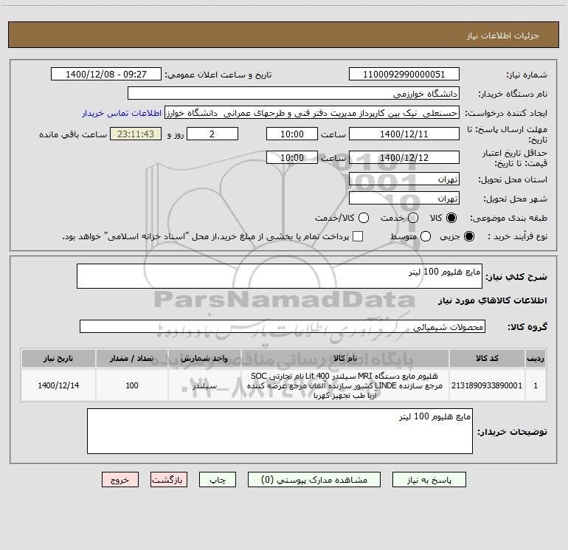The image size is (568, 550).
Task: Click the need number field 1100092990000051
Action: click(404, 75)
